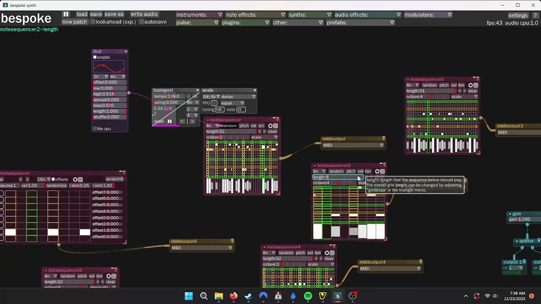The image size is (541, 304).
Task: Open the dorian scale type dropdown
Action: click(238, 97)
